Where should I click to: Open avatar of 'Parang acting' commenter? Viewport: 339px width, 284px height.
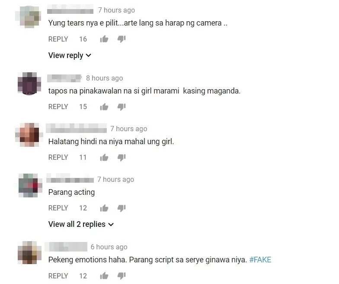tap(29, 185)
